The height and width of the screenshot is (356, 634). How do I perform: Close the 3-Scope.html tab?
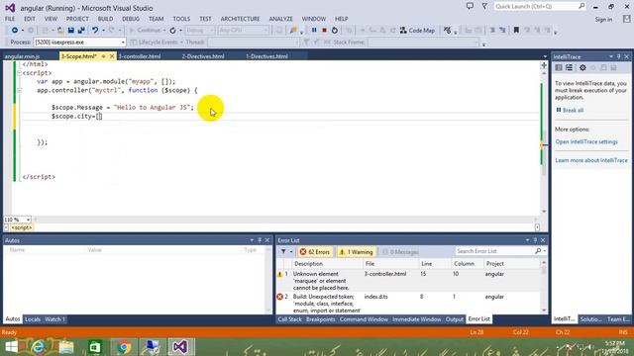pos(112,56)
